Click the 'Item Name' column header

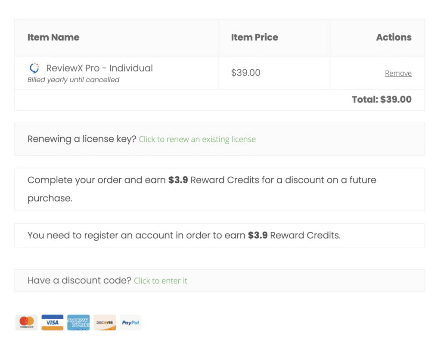(53, 37)
